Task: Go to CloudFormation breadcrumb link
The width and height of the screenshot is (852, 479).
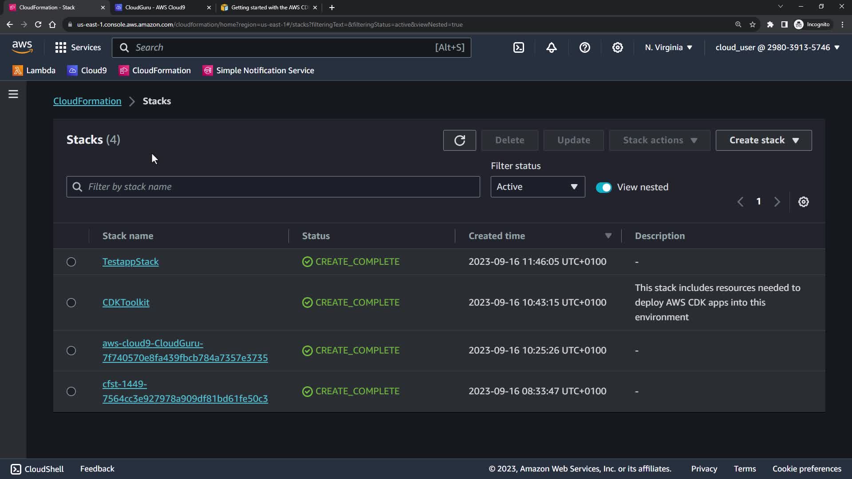Action: [87, 101]
